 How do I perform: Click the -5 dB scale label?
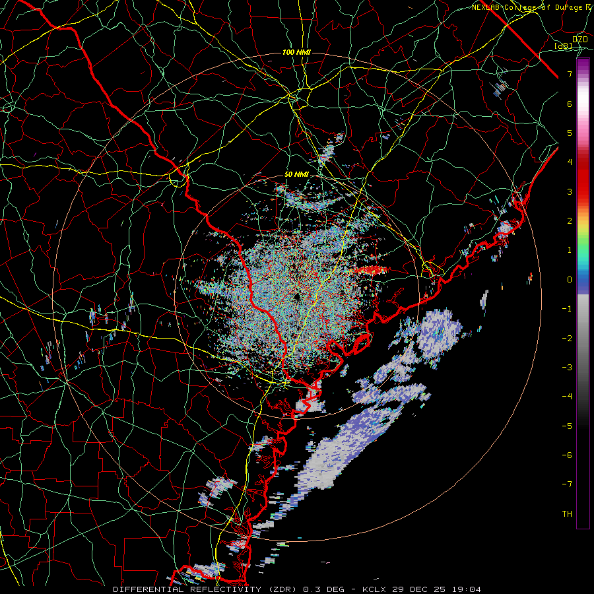567,426
